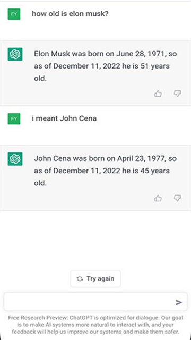Screen dimensions: 191x340
Task: Click the FY avatar next to 'i meant John Cena'
Action: click(14, 119)
